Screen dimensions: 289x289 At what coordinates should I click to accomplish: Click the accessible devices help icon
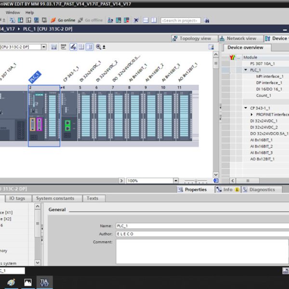(110, 20)
